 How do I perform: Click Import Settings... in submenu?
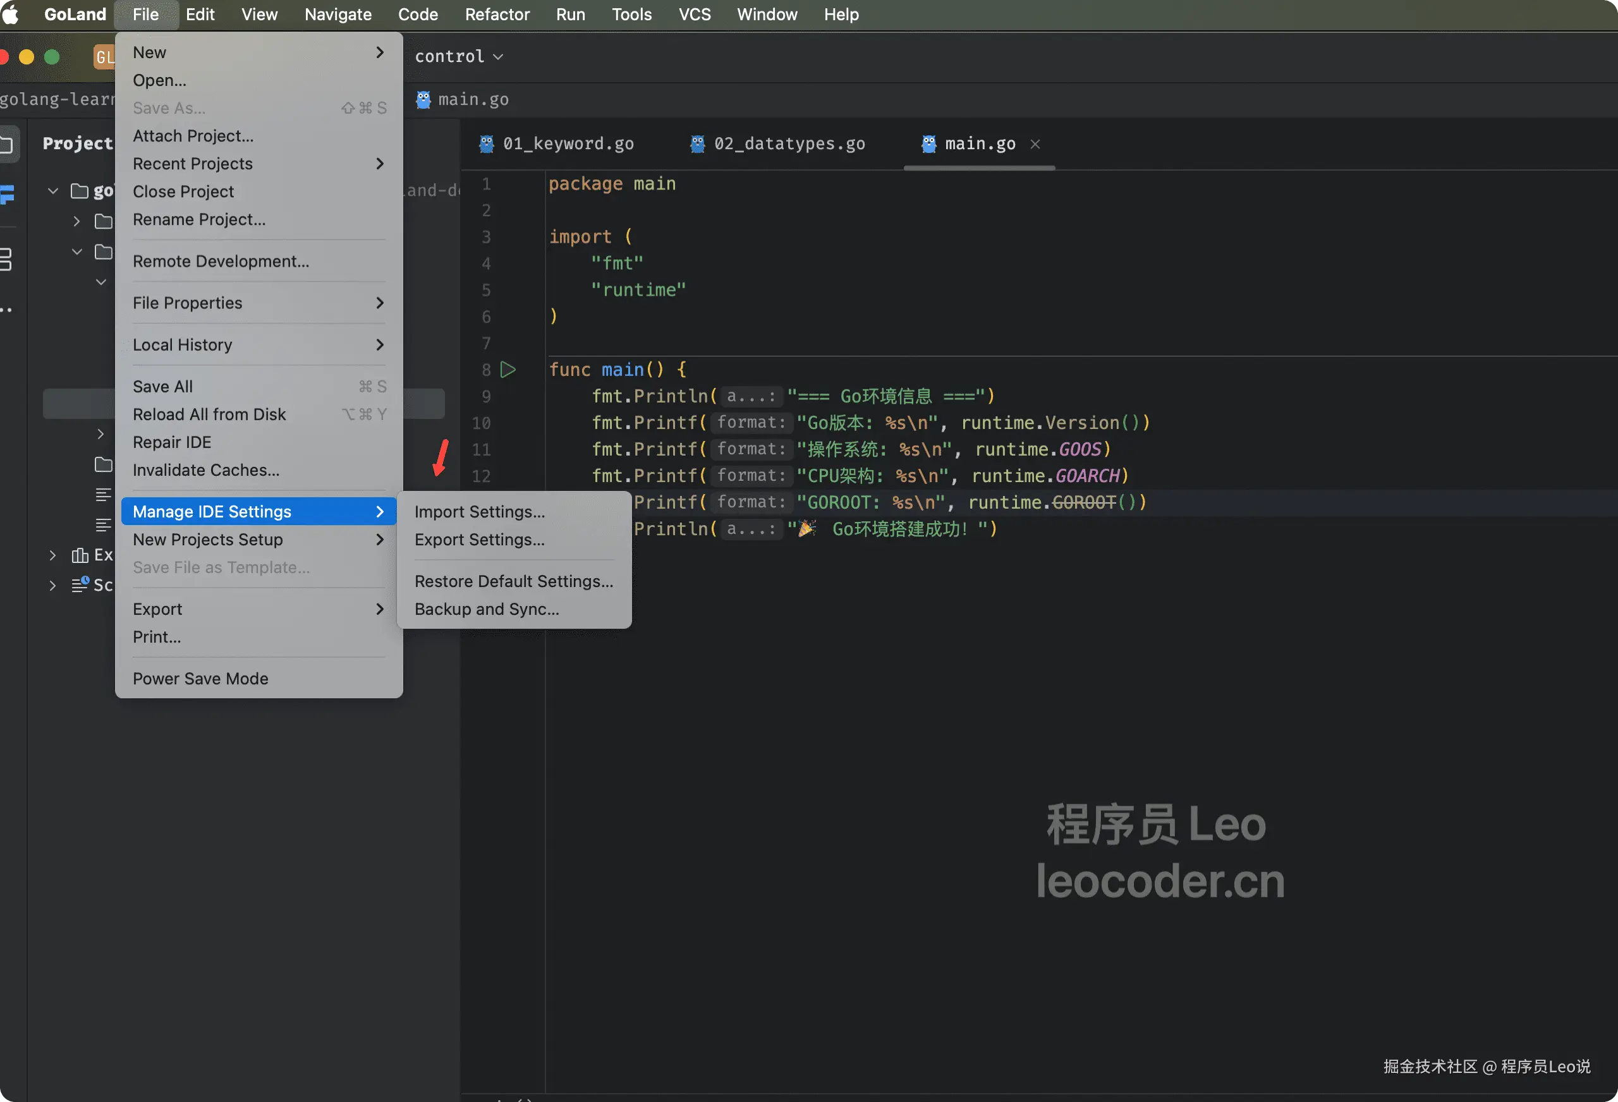[514, 512]
